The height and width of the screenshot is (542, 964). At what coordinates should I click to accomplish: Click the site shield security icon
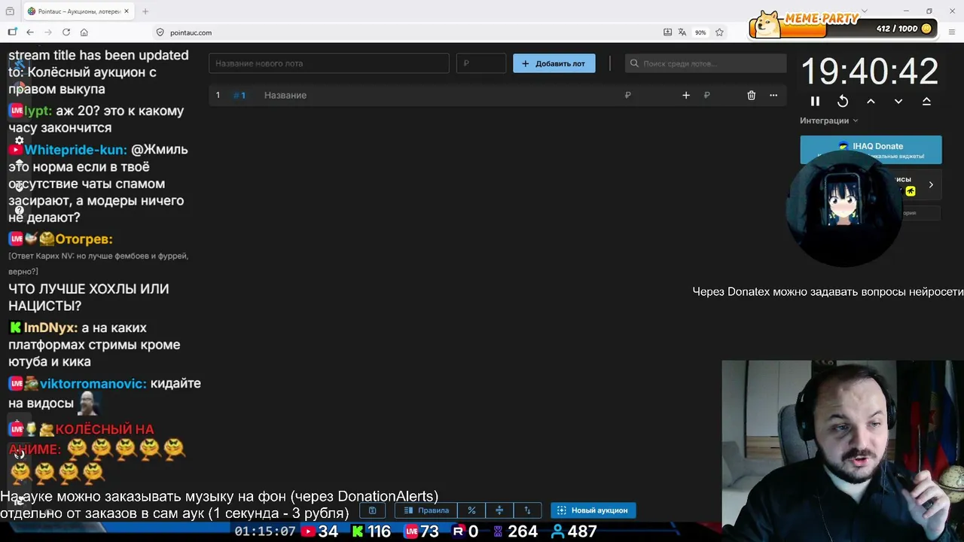(160, 32)
